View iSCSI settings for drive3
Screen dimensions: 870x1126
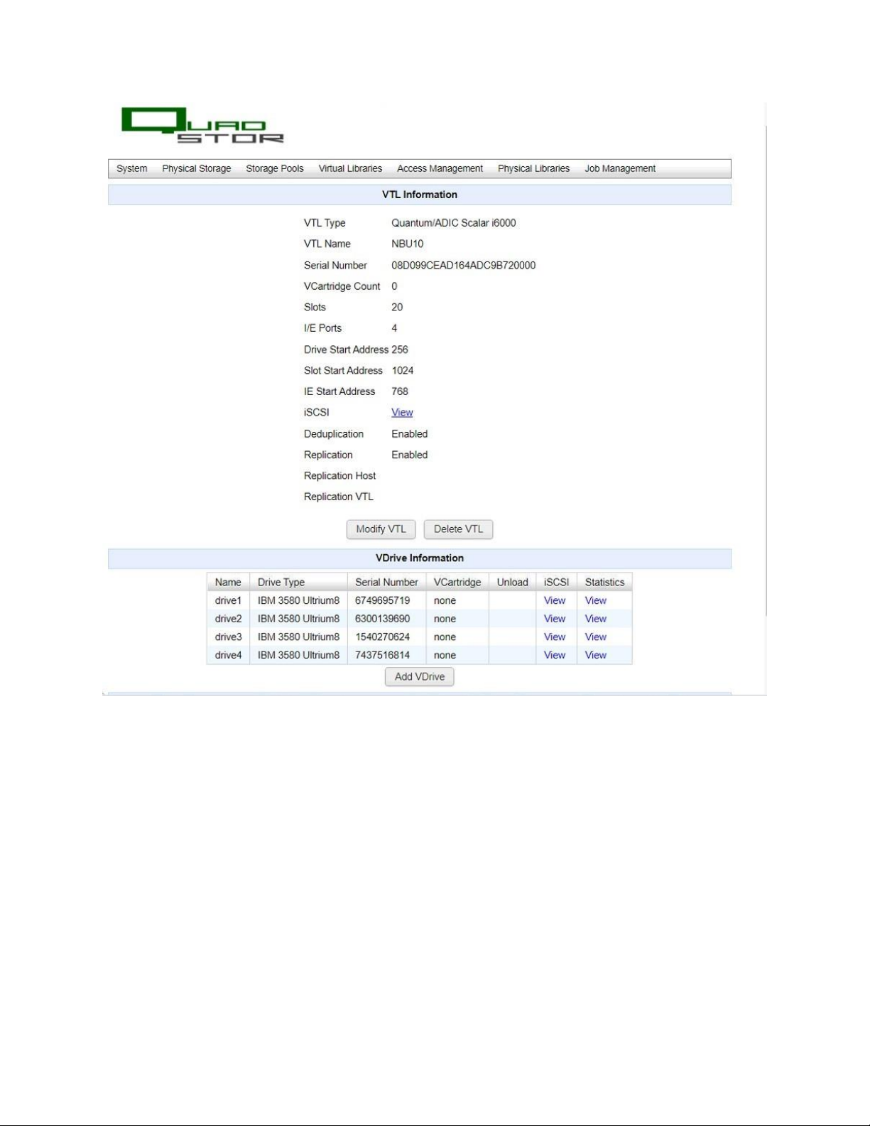coord(555,637)
